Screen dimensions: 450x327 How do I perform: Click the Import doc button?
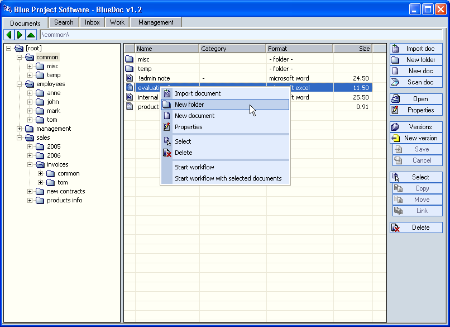pos(416,49)
